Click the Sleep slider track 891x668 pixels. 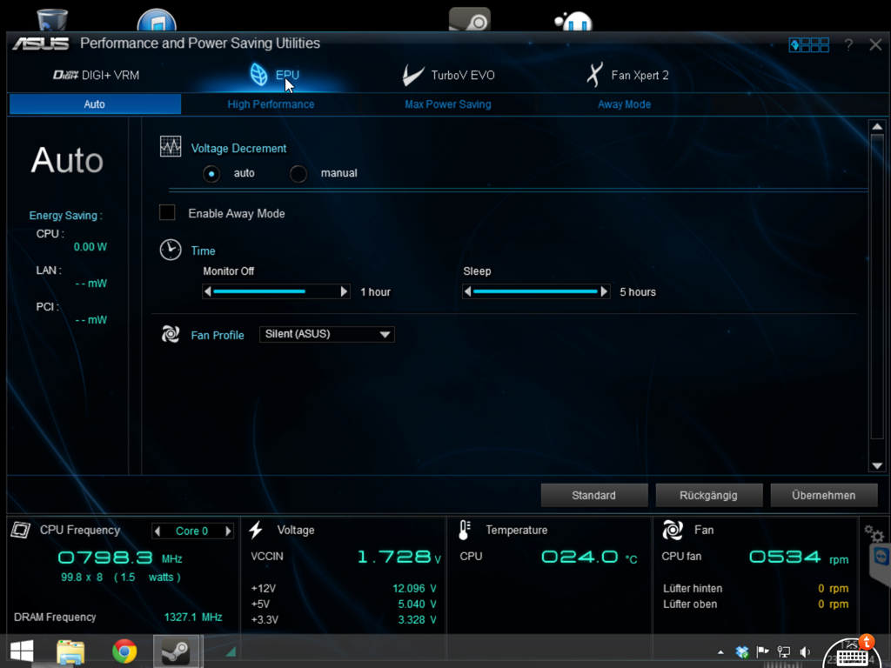point(536,291)
